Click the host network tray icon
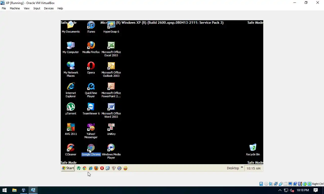The height and width of the screenshot is (194, 324). tap(286, 190)
